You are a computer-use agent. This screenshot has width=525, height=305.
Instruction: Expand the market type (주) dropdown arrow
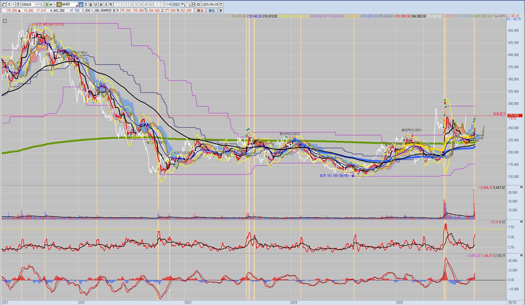point(13,5)
